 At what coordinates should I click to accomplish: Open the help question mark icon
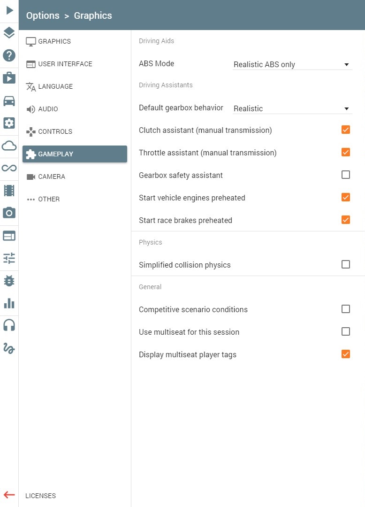pyautogui.click(x=9, y=55)
